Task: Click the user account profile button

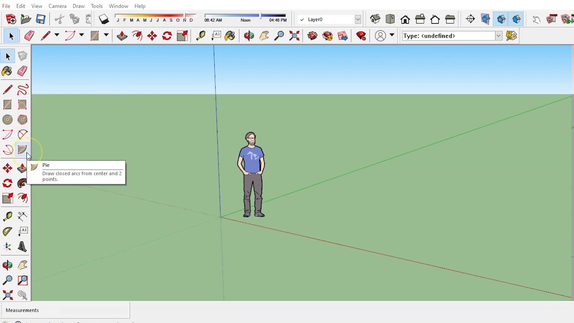Action: [x=380, y=36]
